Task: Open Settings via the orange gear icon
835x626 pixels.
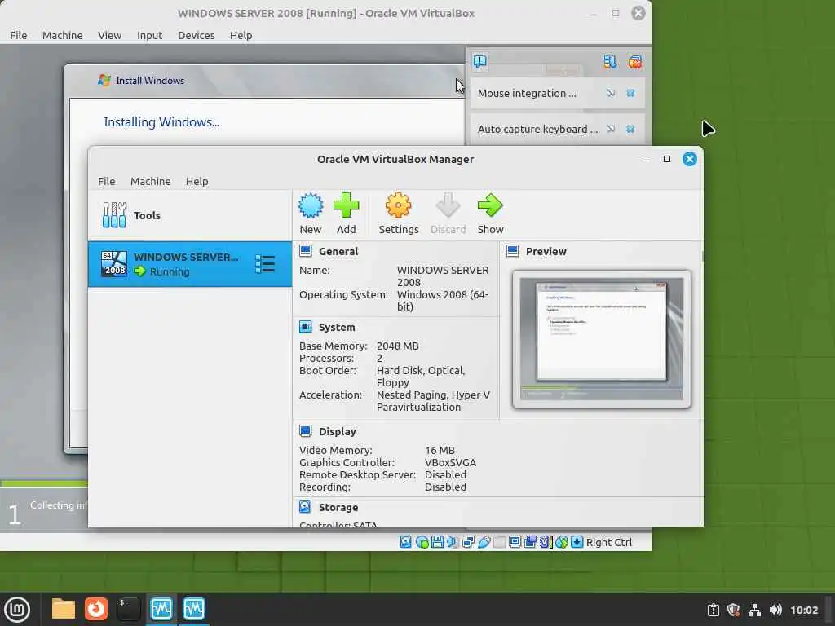Action: [x=398, y=205]
